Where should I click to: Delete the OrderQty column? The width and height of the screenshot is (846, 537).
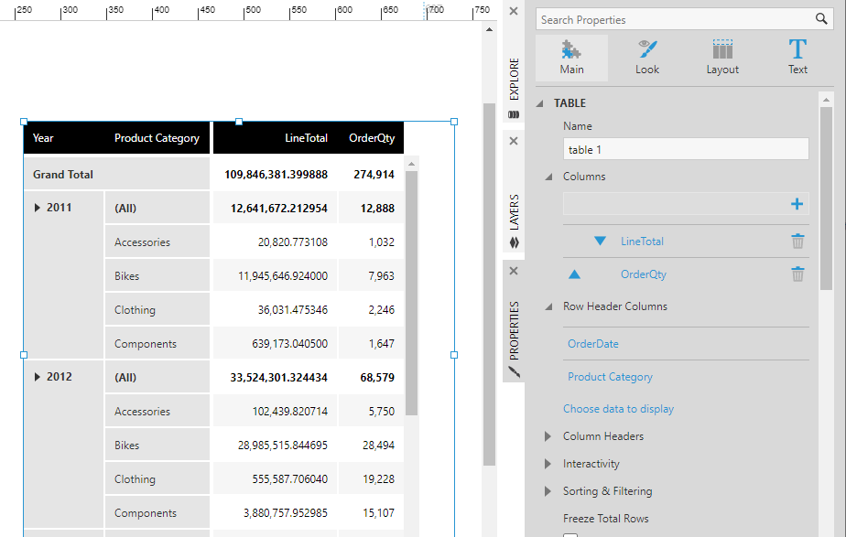click(x=797, y=274)
